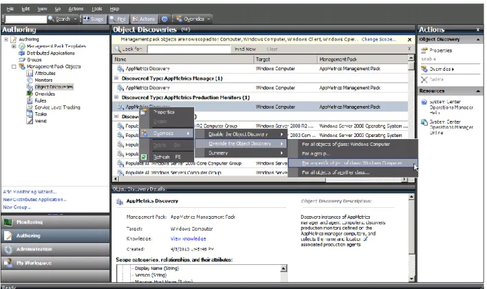The image size is (487, 289).
Task: Choose For all objects of another class
Action: coord(353,172)
